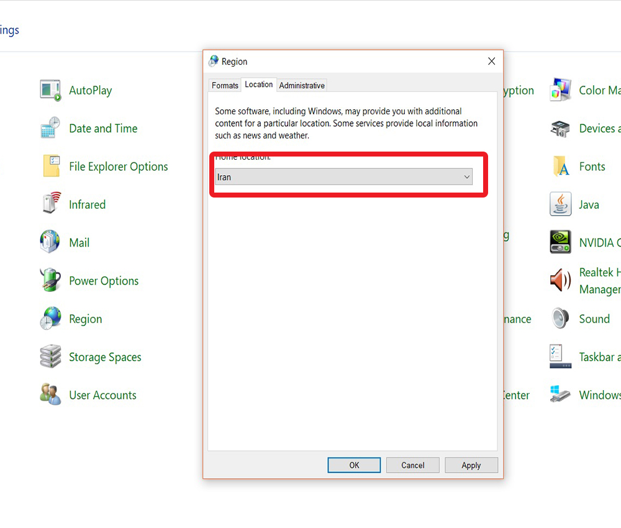
Task: Click the Infrared icon
Action: point(50,204)
